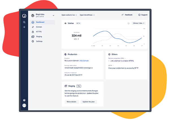Viewport: 171px width, 121px height.
Task: Open Staging from the side menu
Action: pos(39,36)
